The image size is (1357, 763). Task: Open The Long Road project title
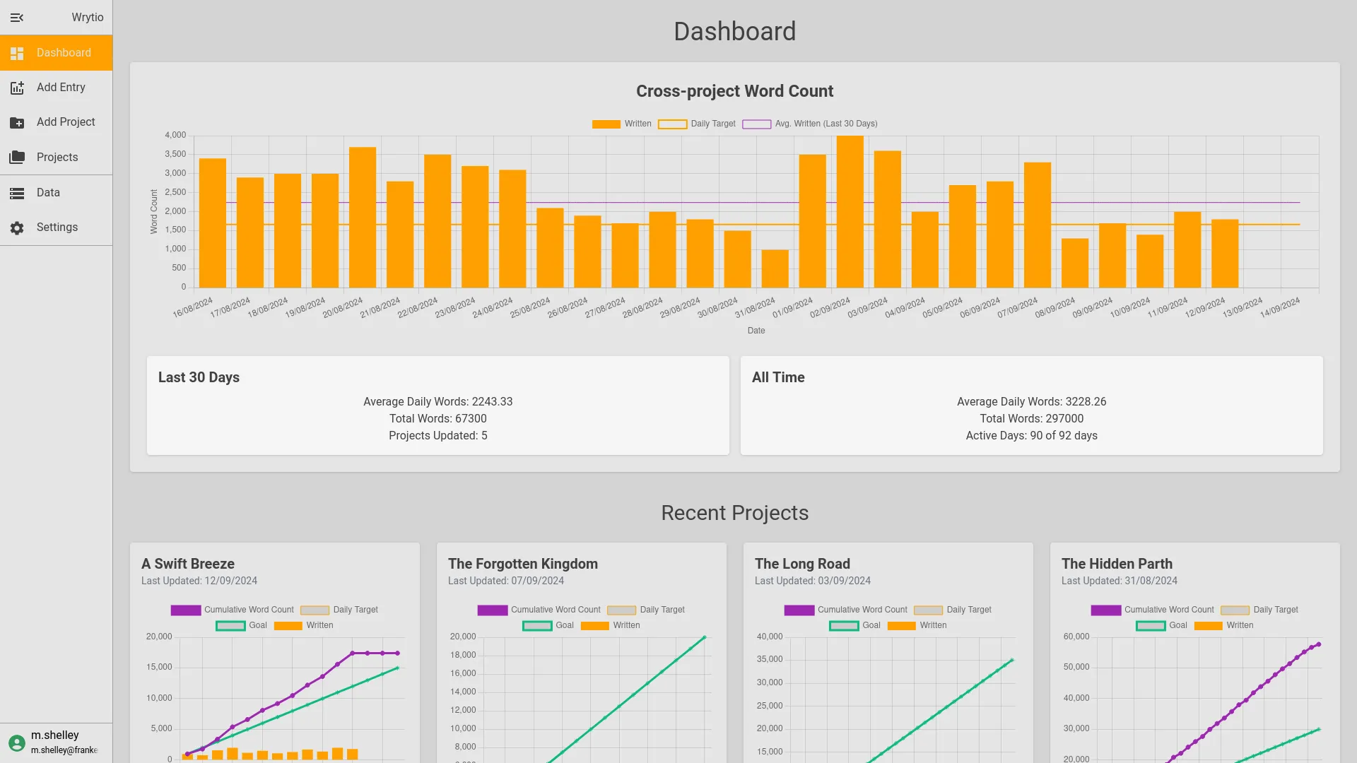(802, 564)
